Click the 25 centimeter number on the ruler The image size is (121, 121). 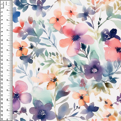(2, 99)
